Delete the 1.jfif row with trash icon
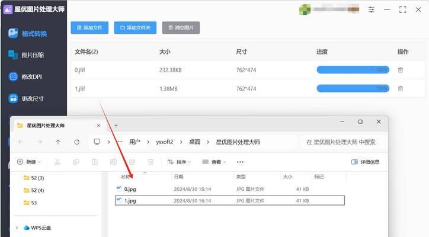Image resolution: width=429 pixels, height=237 pixels. [x=401, y=89]
